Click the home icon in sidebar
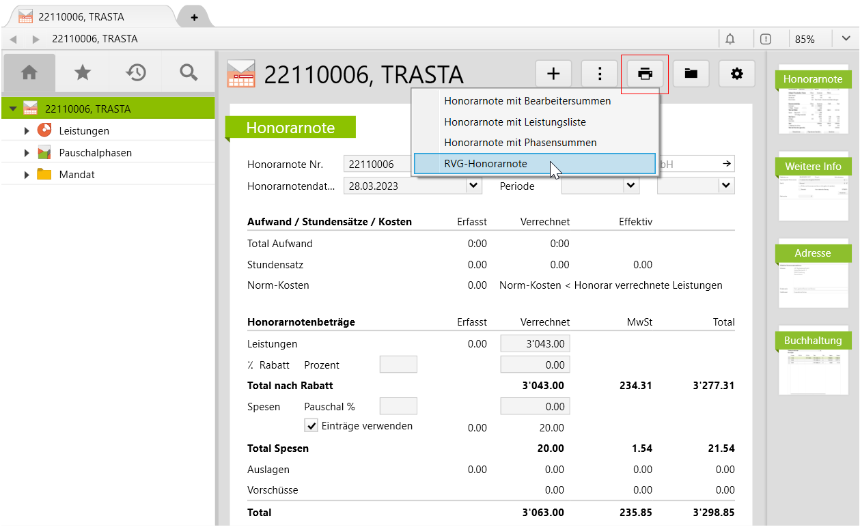Image resolution: width=860 pixels, height=527 pixels. click(x=29, y=72)
